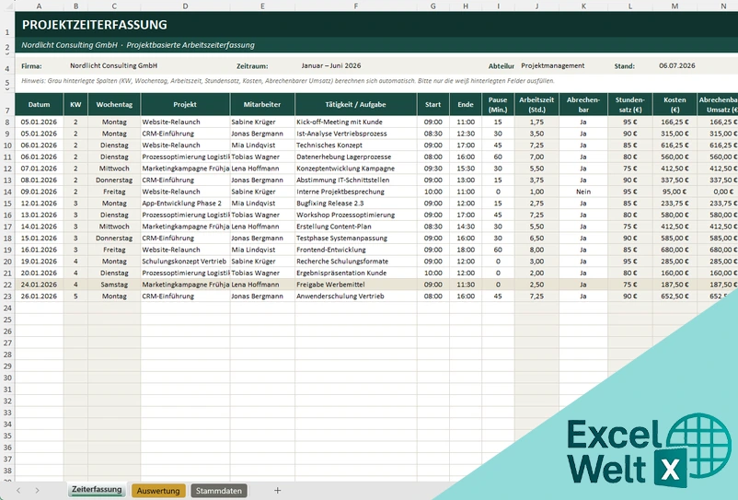Select column D header
The image size is (738, 500).
185,6
